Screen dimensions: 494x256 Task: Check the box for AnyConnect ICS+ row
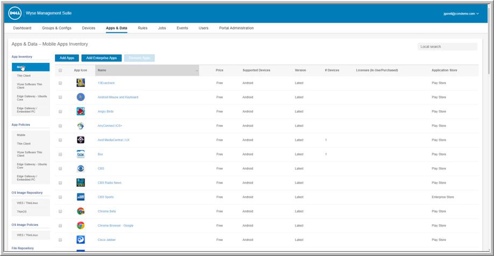coord(60,126)
